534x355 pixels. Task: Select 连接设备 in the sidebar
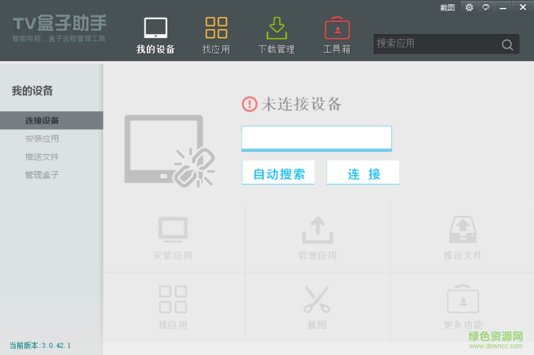43,120
